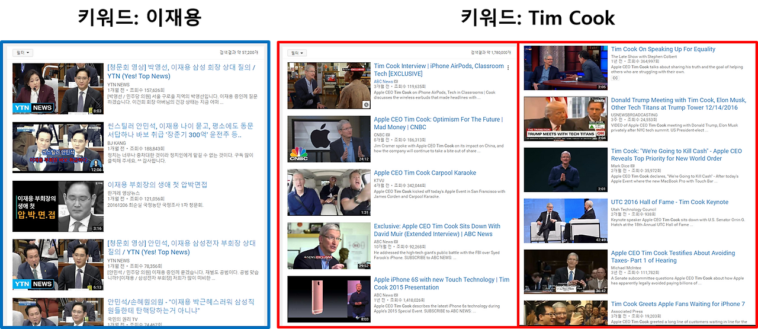Play the UTC 2016 Hall of Fame thumbnail
Viewport: 758px width, 329px height.
[x=566, y=221]
